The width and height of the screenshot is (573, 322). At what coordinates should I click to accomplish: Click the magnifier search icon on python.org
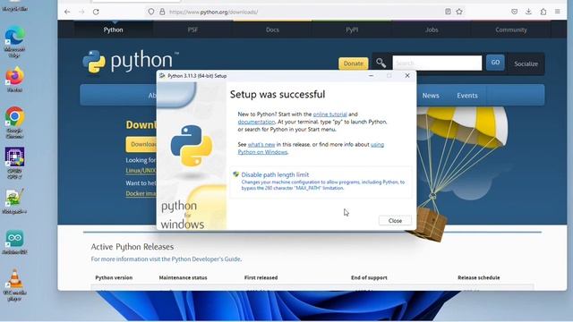381,64
